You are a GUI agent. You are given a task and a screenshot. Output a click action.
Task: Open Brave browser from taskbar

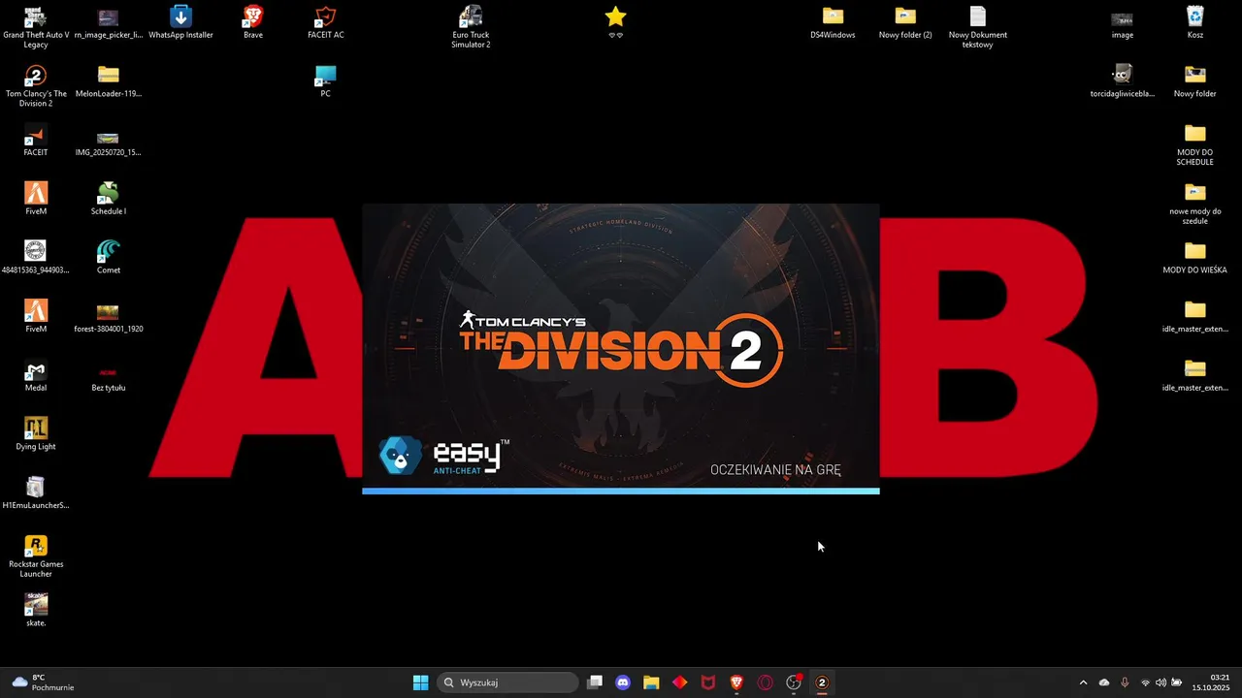pyautogui.click(x=736, y=682)
